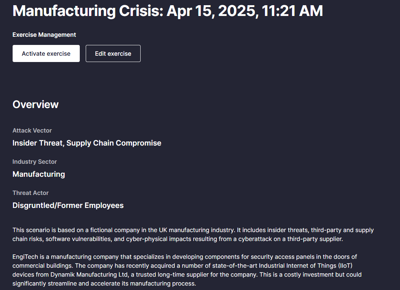Image resolution: width=400 pixels, height=290 pixels.
Task: Click the Attack Vector field label
Action: 32,130
